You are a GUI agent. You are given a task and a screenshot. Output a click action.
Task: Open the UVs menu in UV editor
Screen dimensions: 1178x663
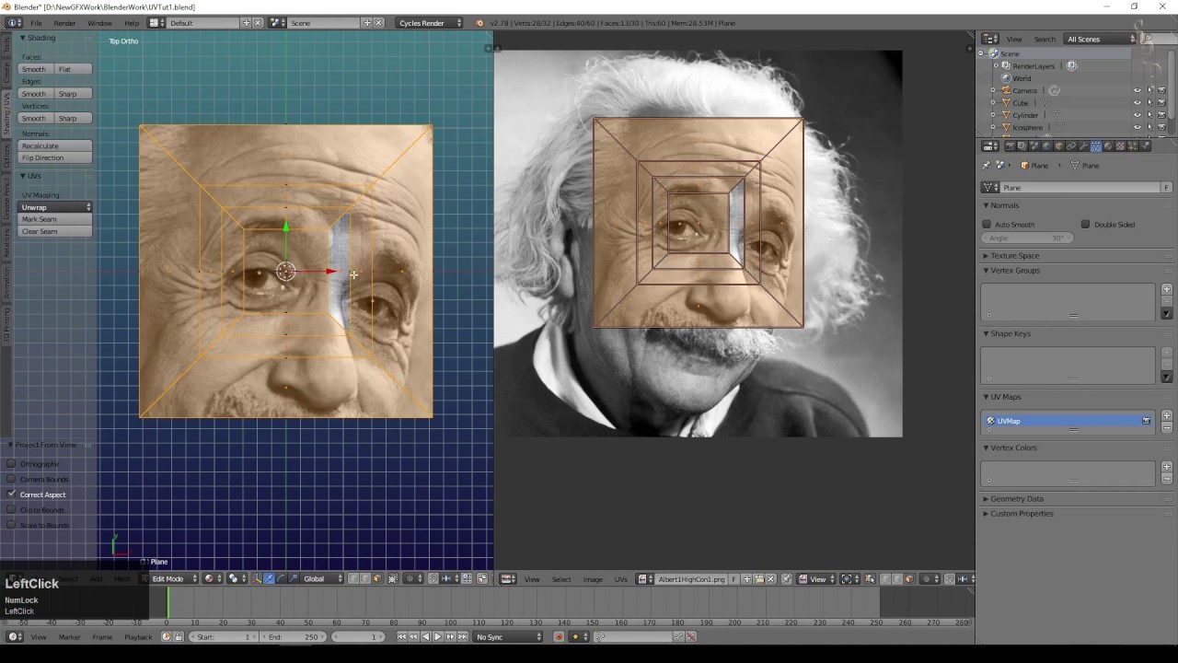[x=621, y=579]
